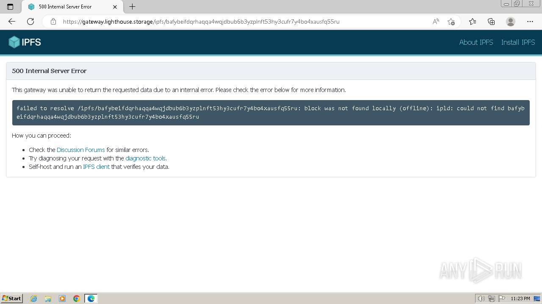Image resolution: width=542 pixels, height=304 pixels.
Task: Open the Windows Start menu
Action: click(11, 298)
